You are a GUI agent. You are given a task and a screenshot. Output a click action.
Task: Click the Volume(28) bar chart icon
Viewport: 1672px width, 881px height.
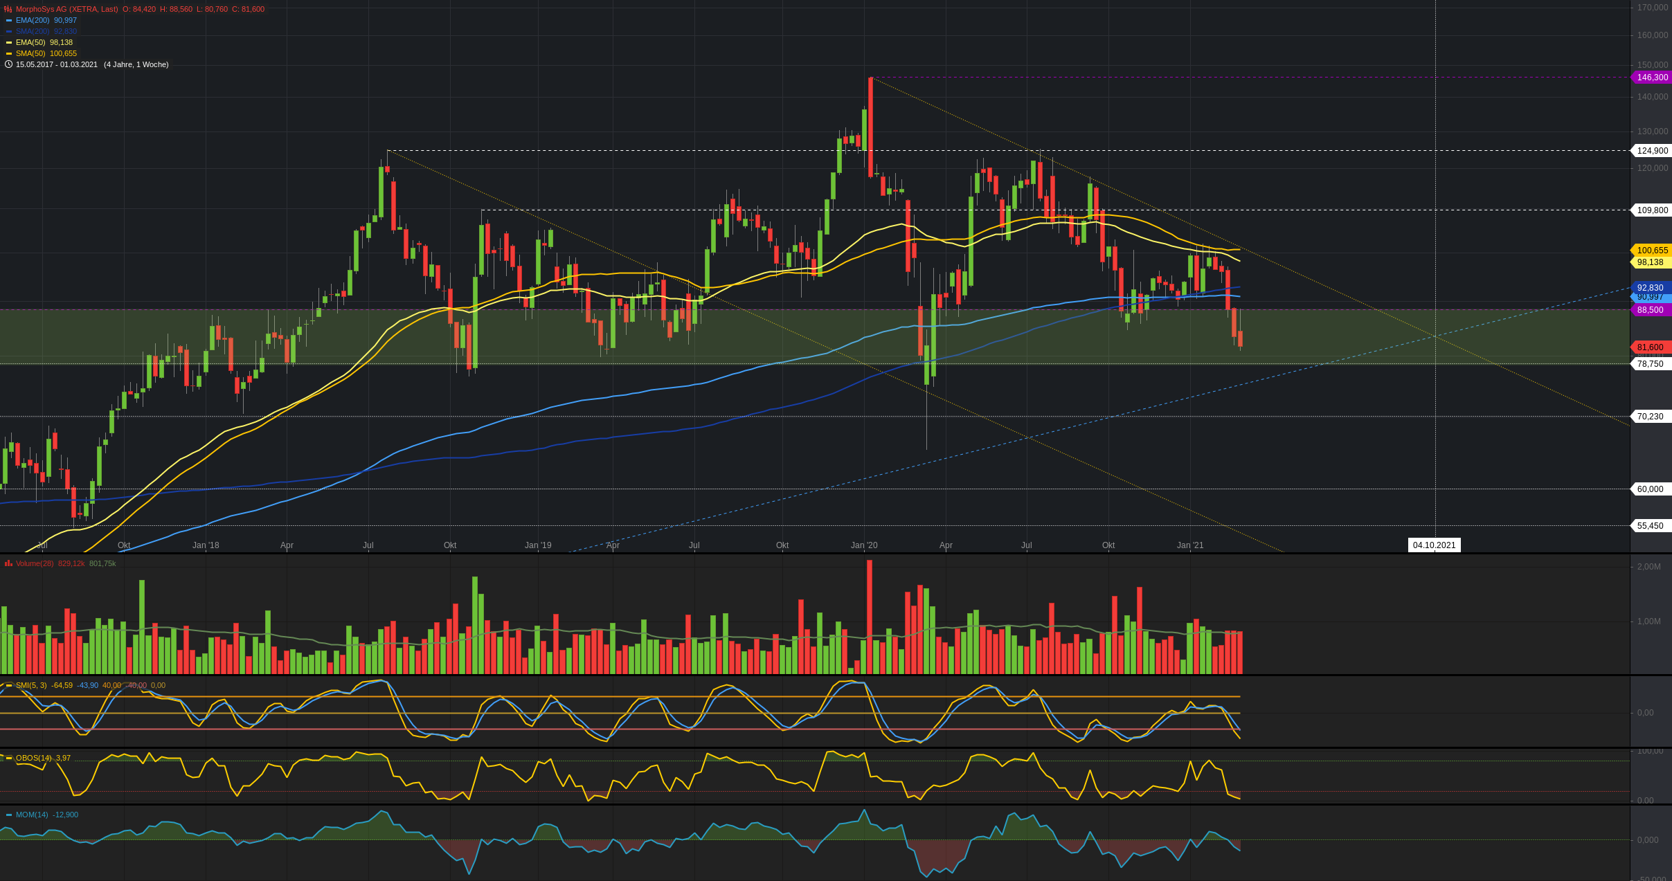[x=8, y=563]
